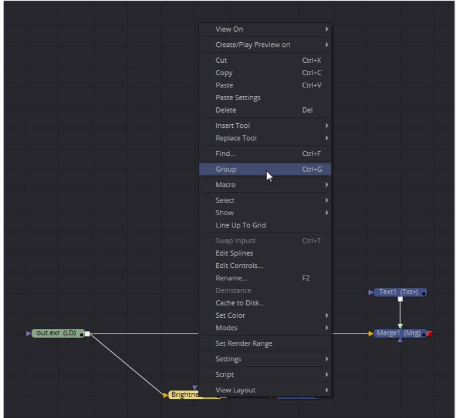This screenshot has height=418, width=456.
Task: Click Paste Settings menu entry
Action: 238,97
